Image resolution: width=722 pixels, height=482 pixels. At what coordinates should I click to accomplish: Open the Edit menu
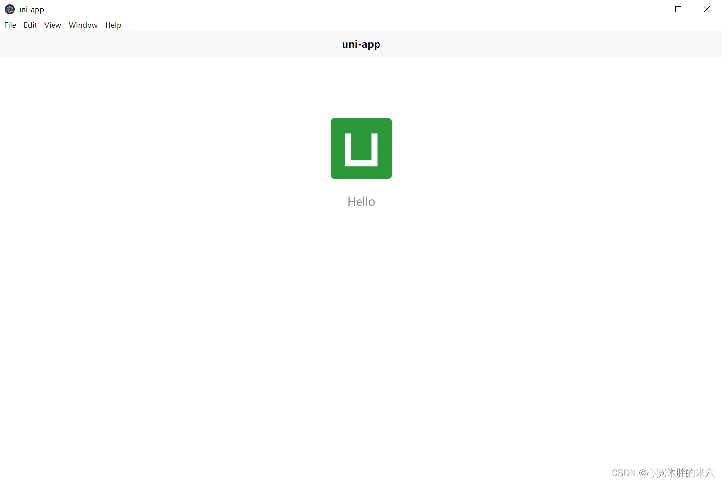coord(30,25)
